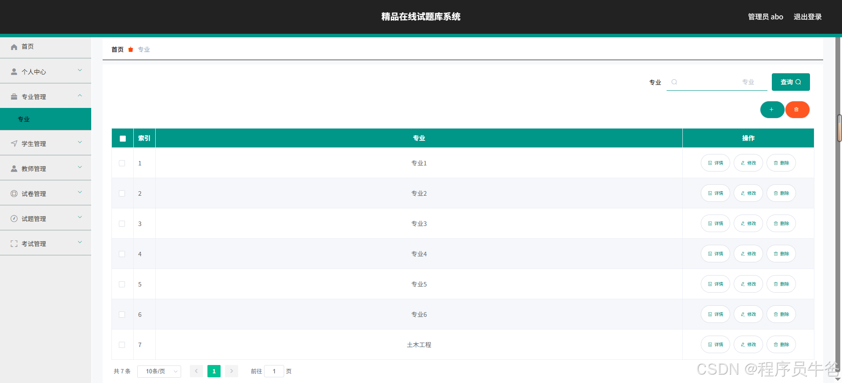Click the compass icon beside 试题管理
842x383 pixels.
14,218
